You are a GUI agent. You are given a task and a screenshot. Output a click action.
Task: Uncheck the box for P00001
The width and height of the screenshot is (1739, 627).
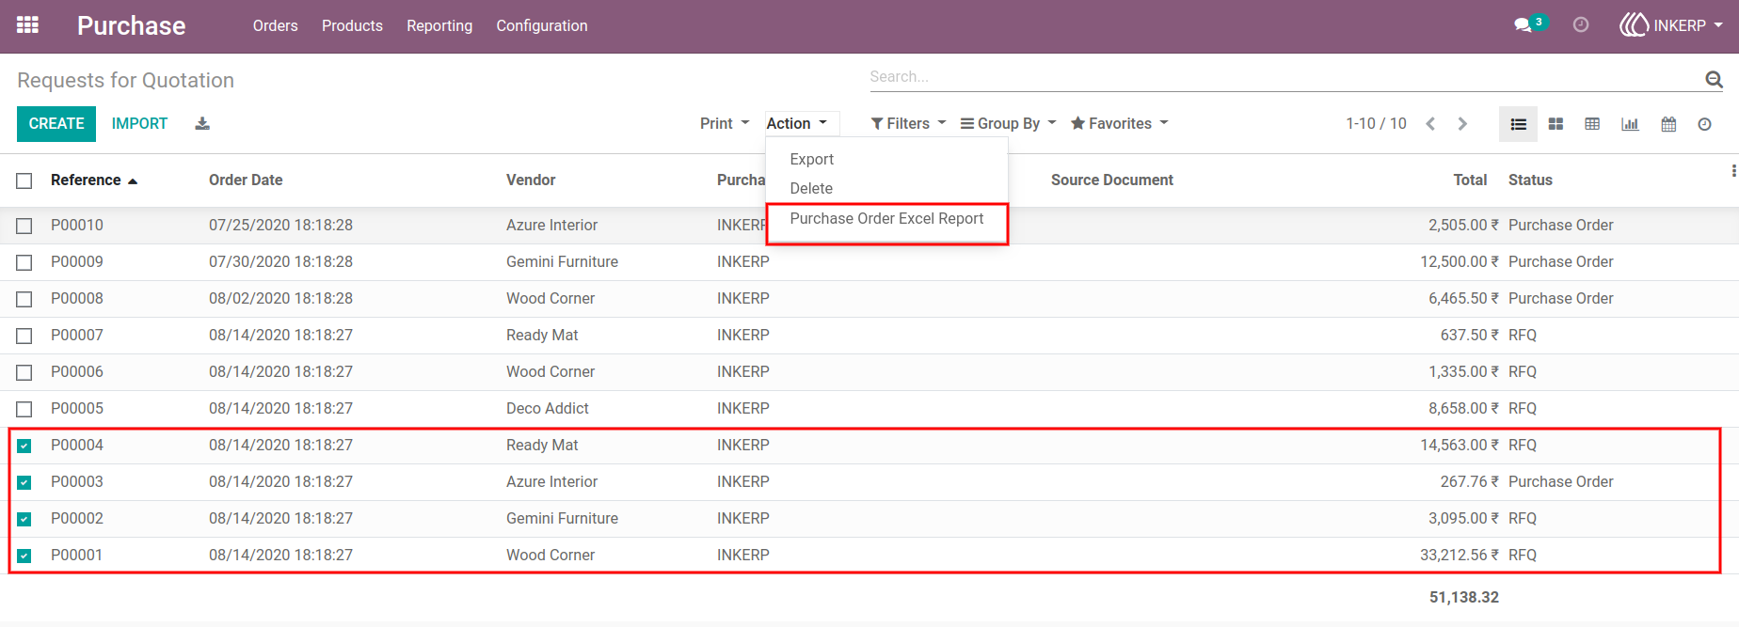pyautogui.click(x=24, y=556)
